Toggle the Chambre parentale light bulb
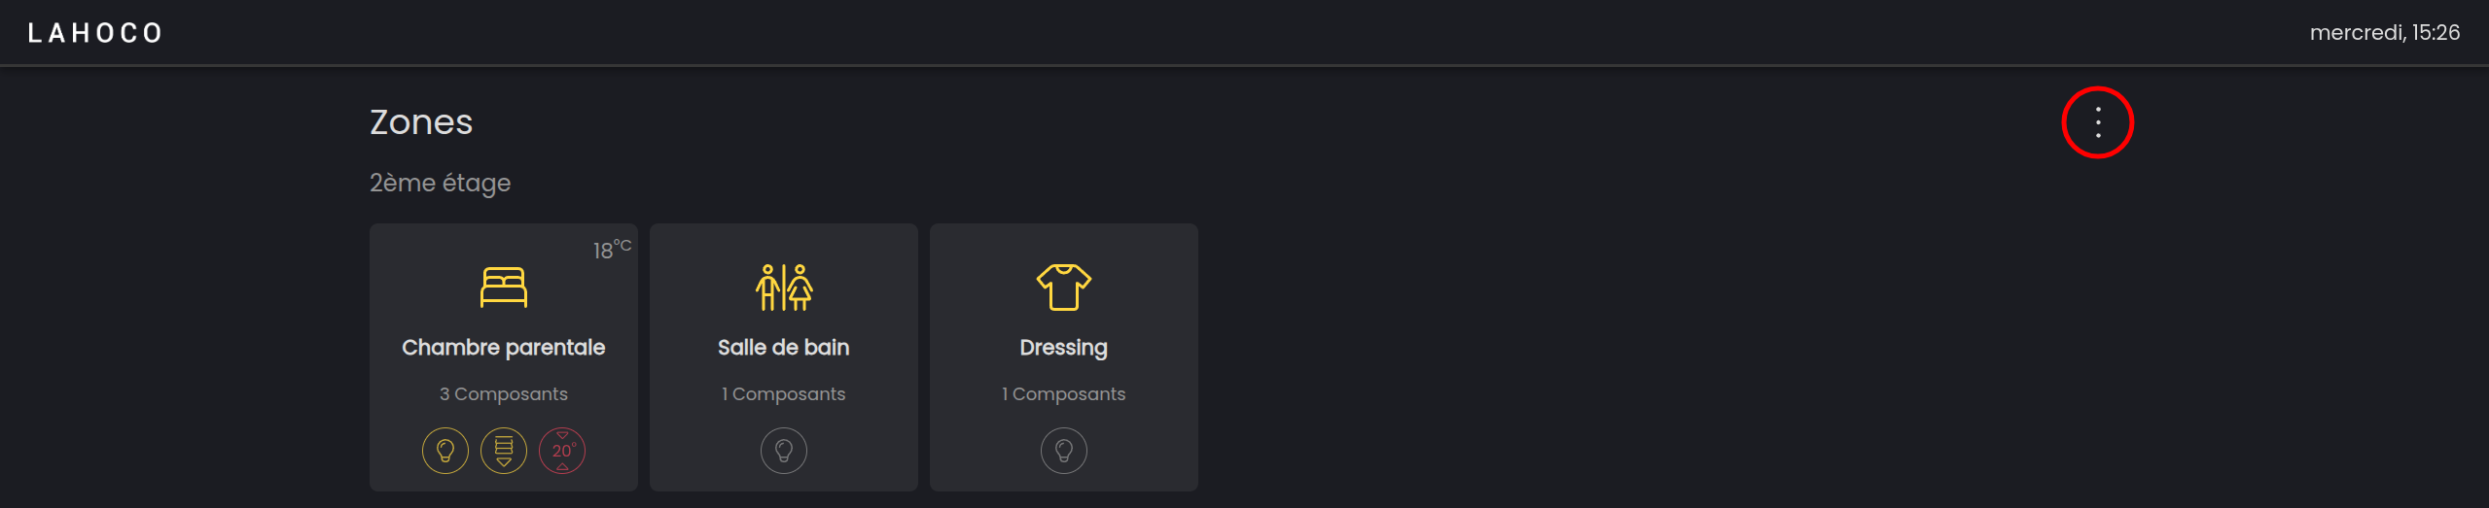 (x=445, y=451)
